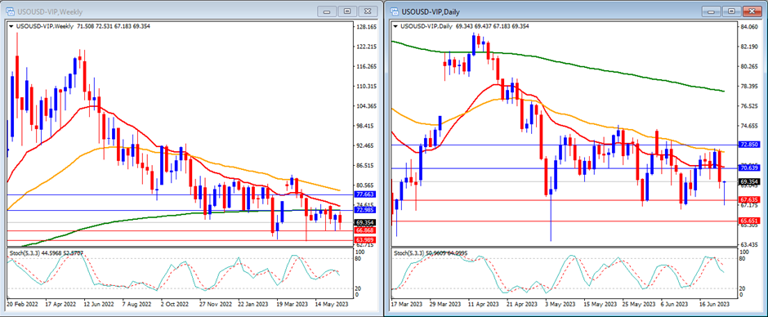Click the Stoch(5,3,3) label in Weekly window

coord(25,252)
